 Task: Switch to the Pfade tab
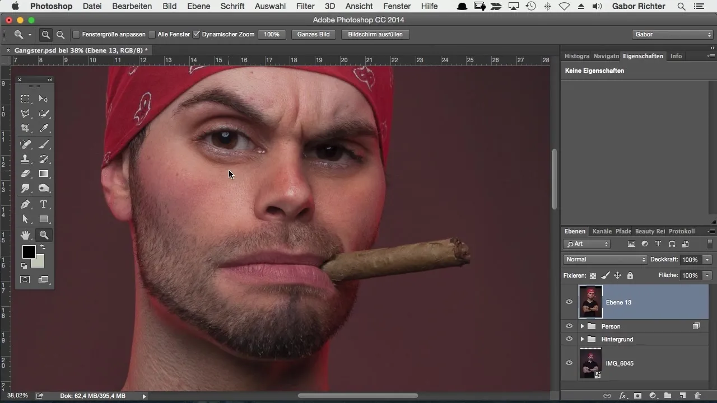[623, 231]
